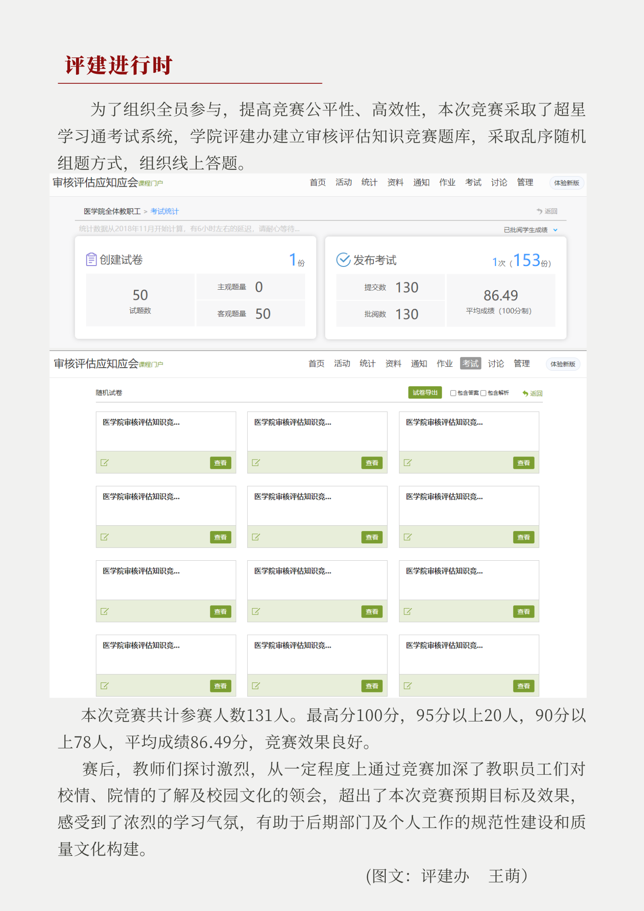
Task: Open 管理 in the upper screenshot's navigation
Action: tap(525, 183)
